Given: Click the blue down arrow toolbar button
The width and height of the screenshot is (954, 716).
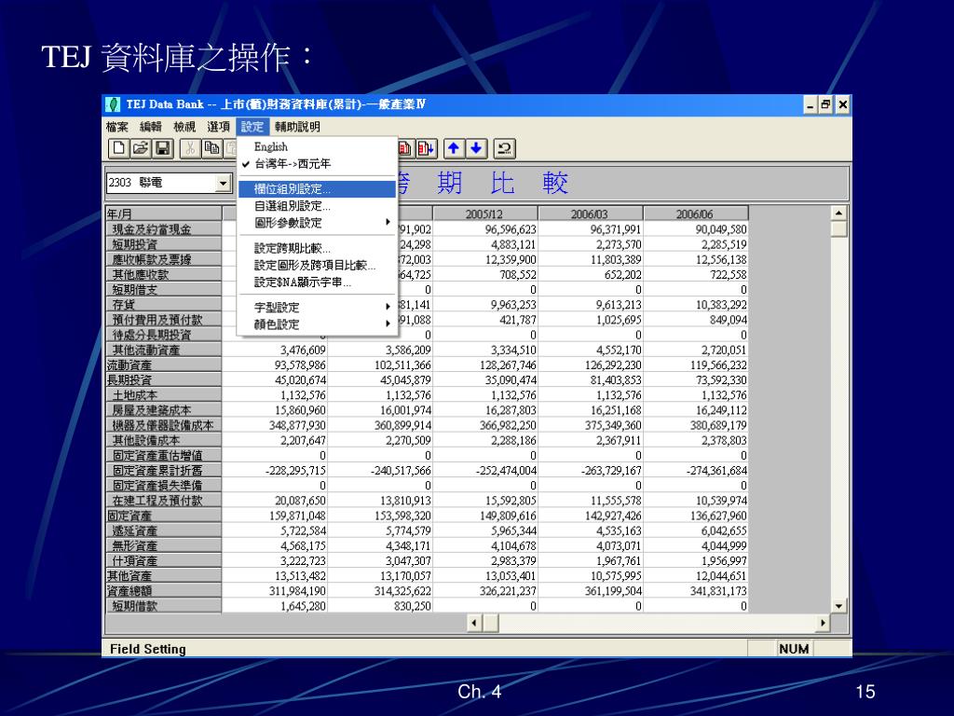Looking at the screenshot, I should pos(476,148).
